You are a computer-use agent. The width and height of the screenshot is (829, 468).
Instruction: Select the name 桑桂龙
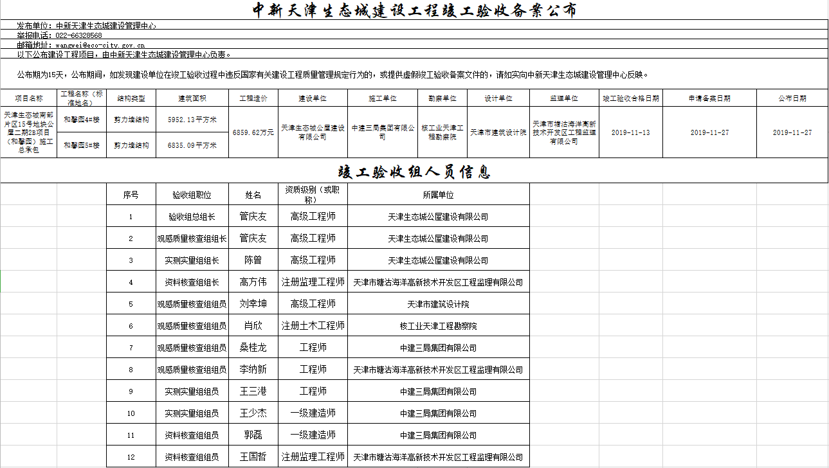(x=253, y=348)
